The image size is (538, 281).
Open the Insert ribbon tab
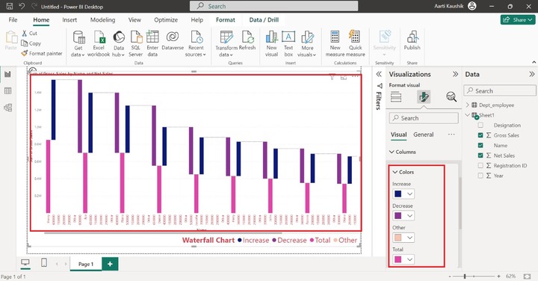[x=69, y=20]
